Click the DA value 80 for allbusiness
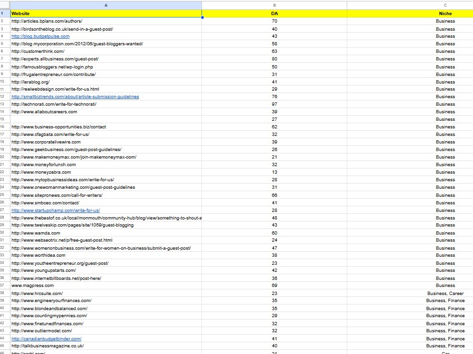 pos(274,59)
